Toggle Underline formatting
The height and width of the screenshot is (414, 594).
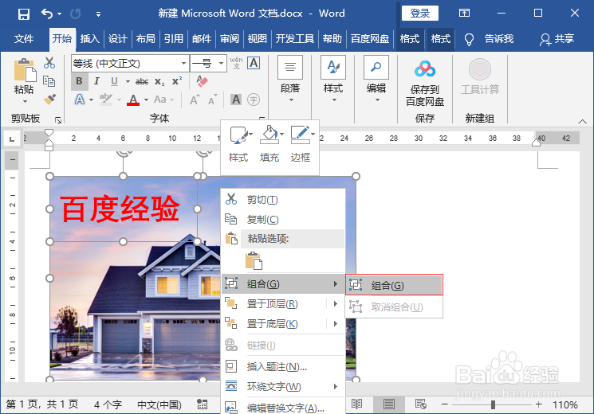click(x=114, y=81)
